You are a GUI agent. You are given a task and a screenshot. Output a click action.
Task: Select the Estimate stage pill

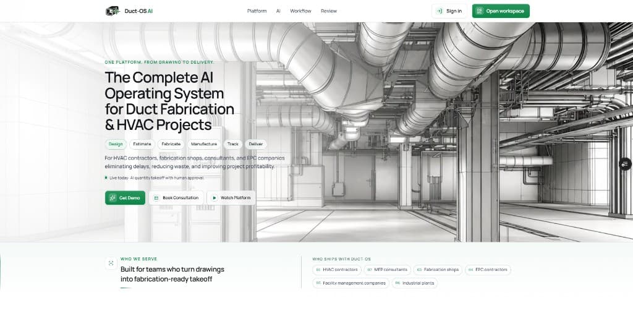click(142, 144)
